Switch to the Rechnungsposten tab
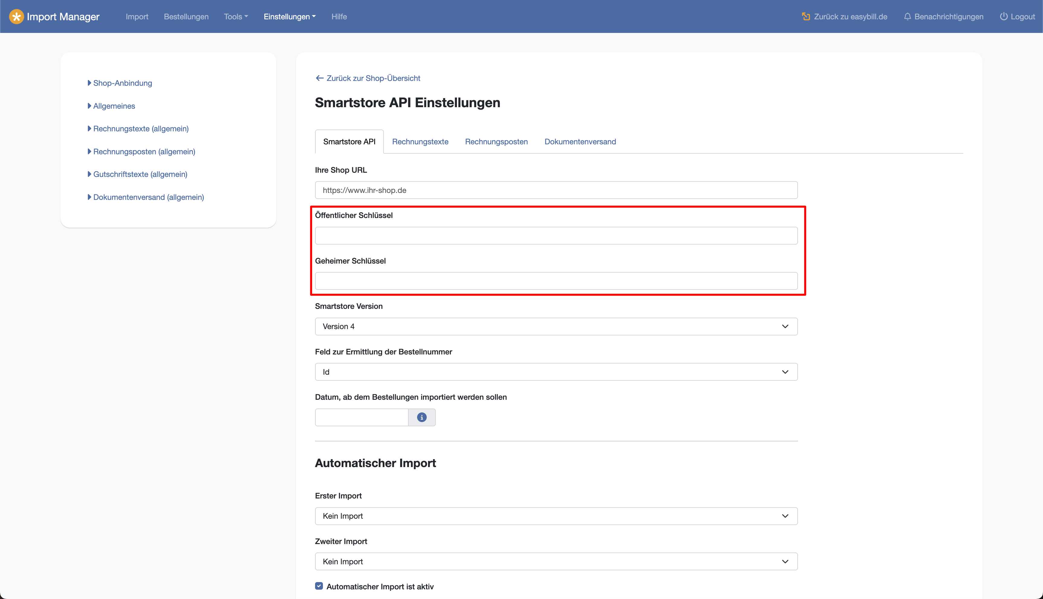 pyautogui.click(x=496, y=142)
